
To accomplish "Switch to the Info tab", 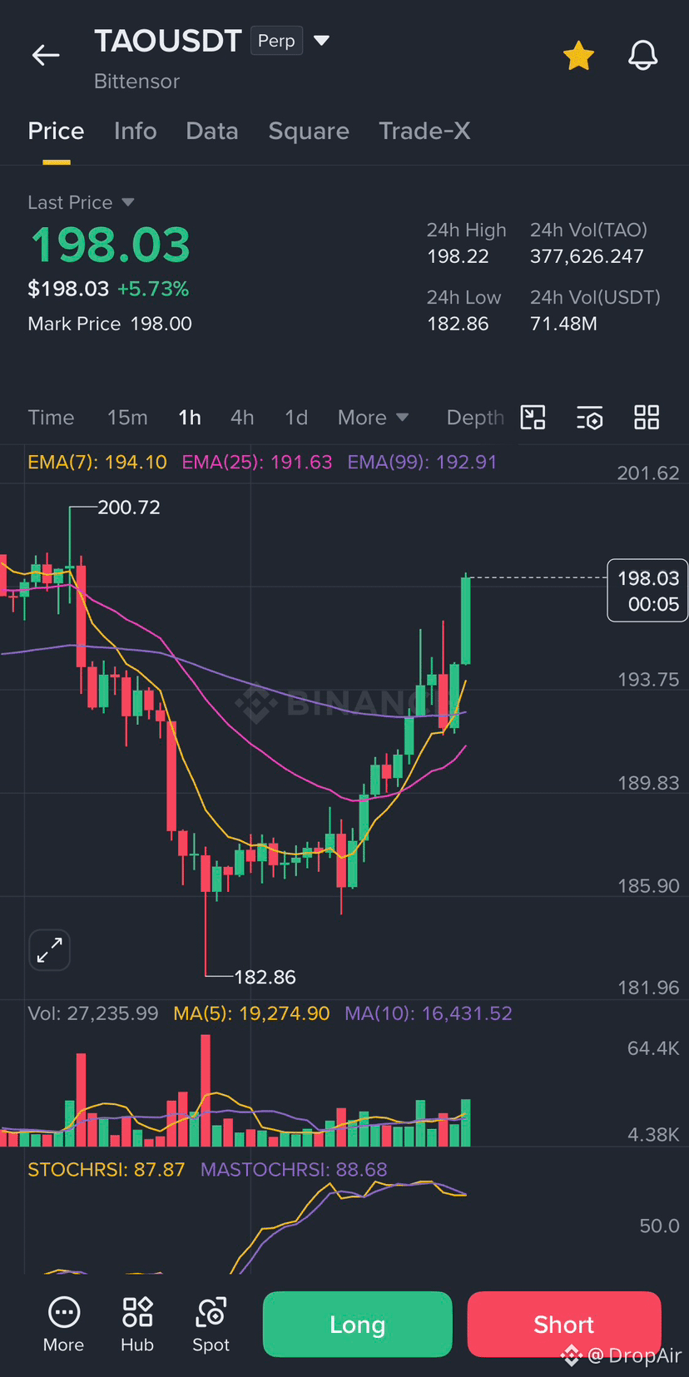I will point(135,131).
